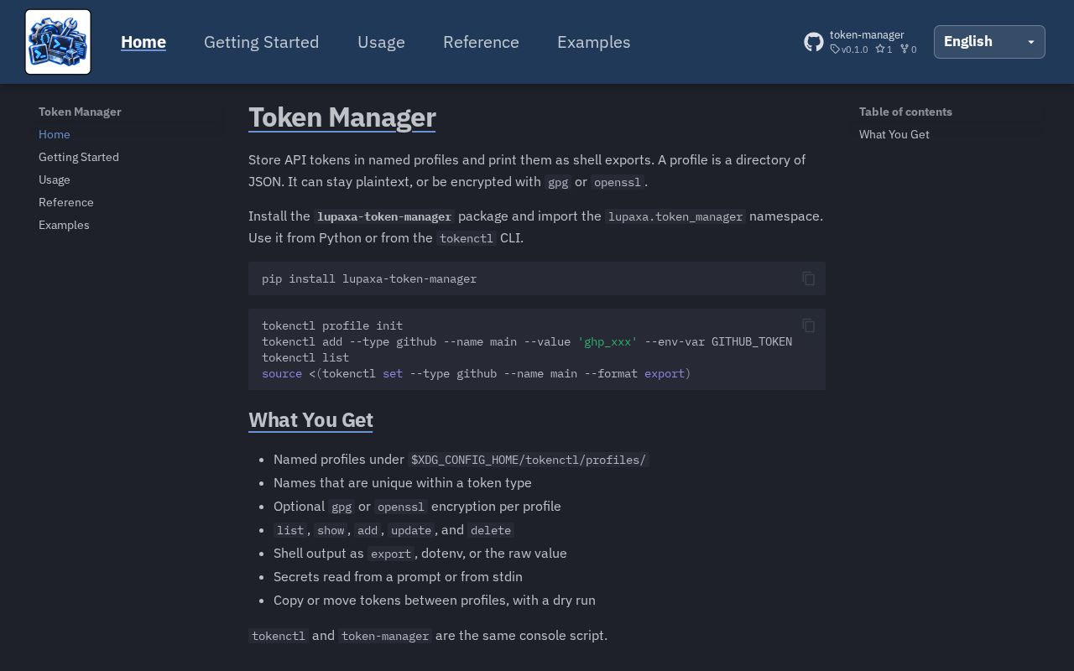Click the 'export' code in Shell output bullet
Viewport: 1074px width, 671px height.
pos(391,554)
